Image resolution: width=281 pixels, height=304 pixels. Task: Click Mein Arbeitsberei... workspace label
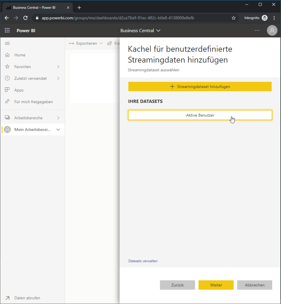pos(32,129)
